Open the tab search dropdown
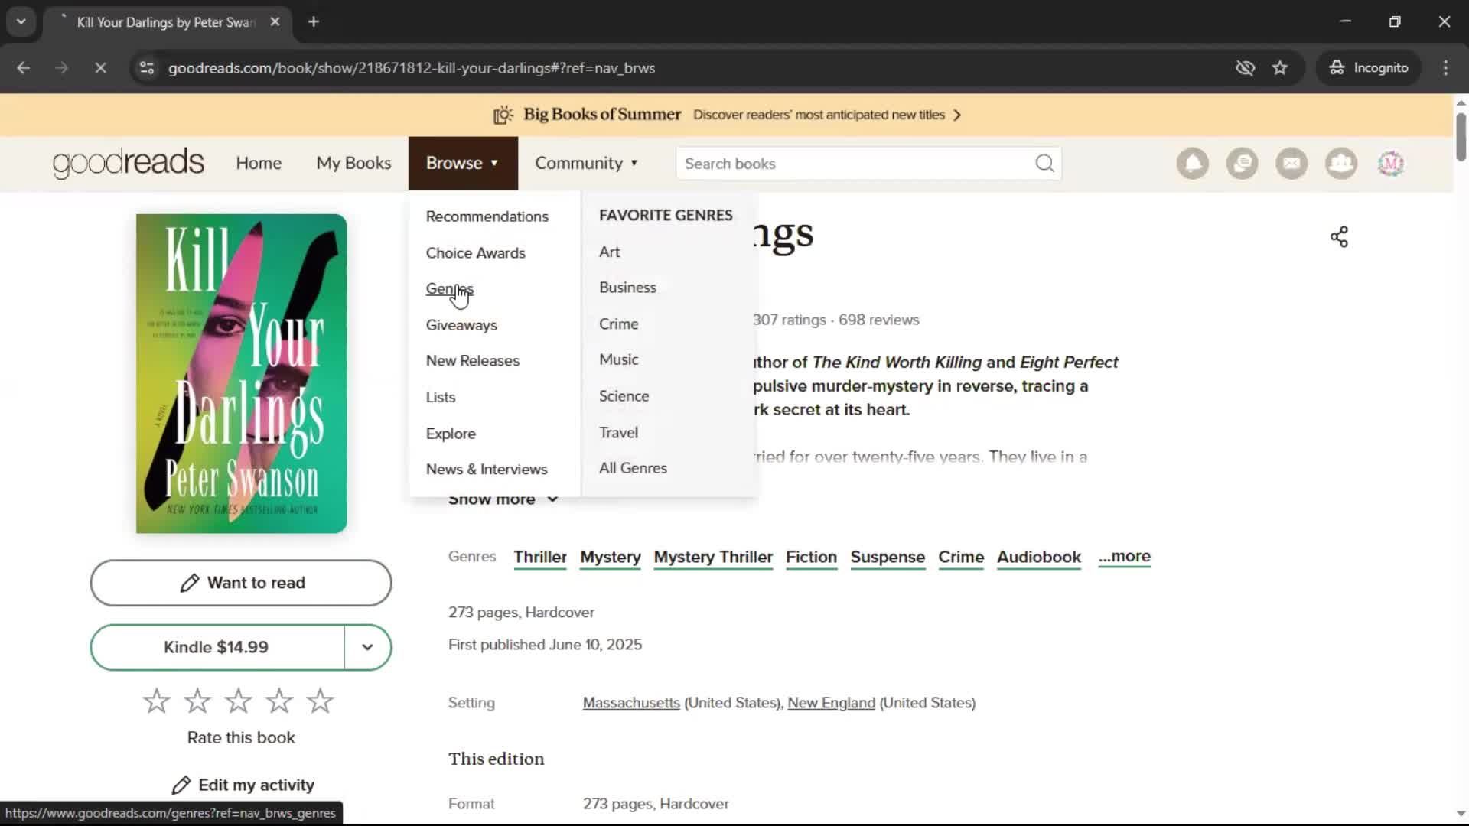This screenshot has width=1469, height=826. pos(21,21)
